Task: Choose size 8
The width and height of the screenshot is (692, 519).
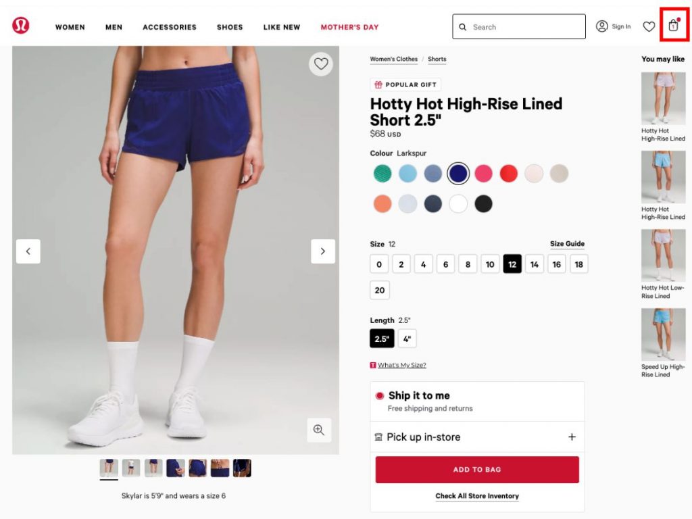Action: [x=468, y=264]
